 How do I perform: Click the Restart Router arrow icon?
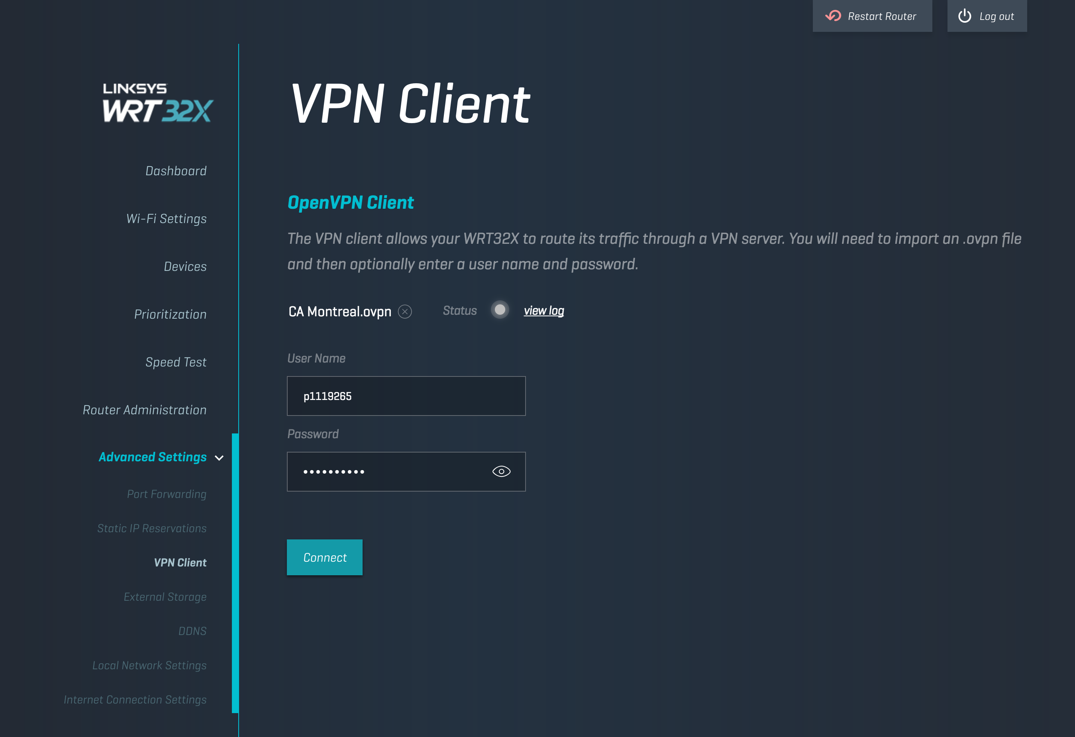point(833,16)
